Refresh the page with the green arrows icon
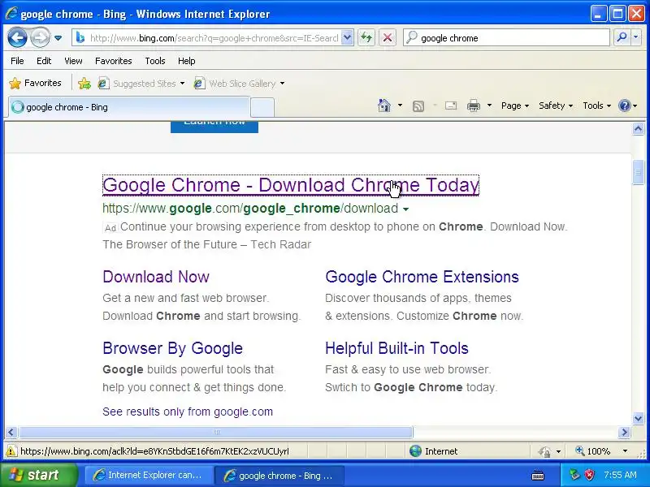The height and width of the screenshot is (487, 650). click(366, 38)
